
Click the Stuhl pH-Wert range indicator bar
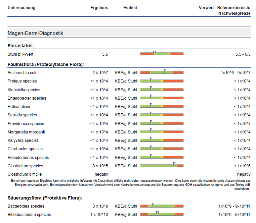162,54
